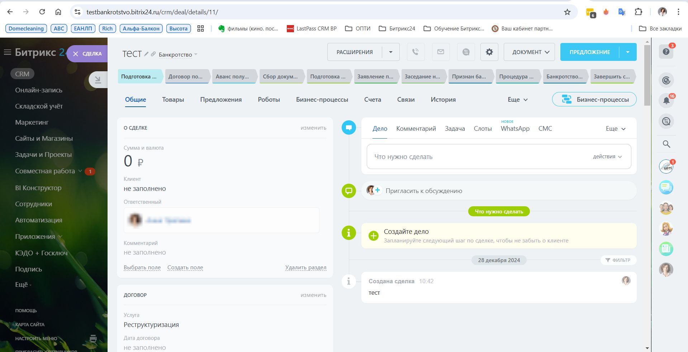Switch to the Товары tab
Viewport: 688px width, 352px height.
tap(173, 100)
